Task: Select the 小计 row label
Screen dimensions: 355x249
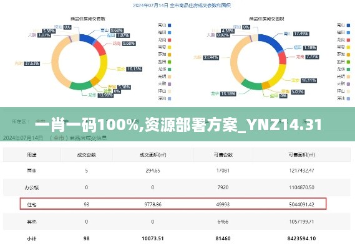Action: [32, 238]
